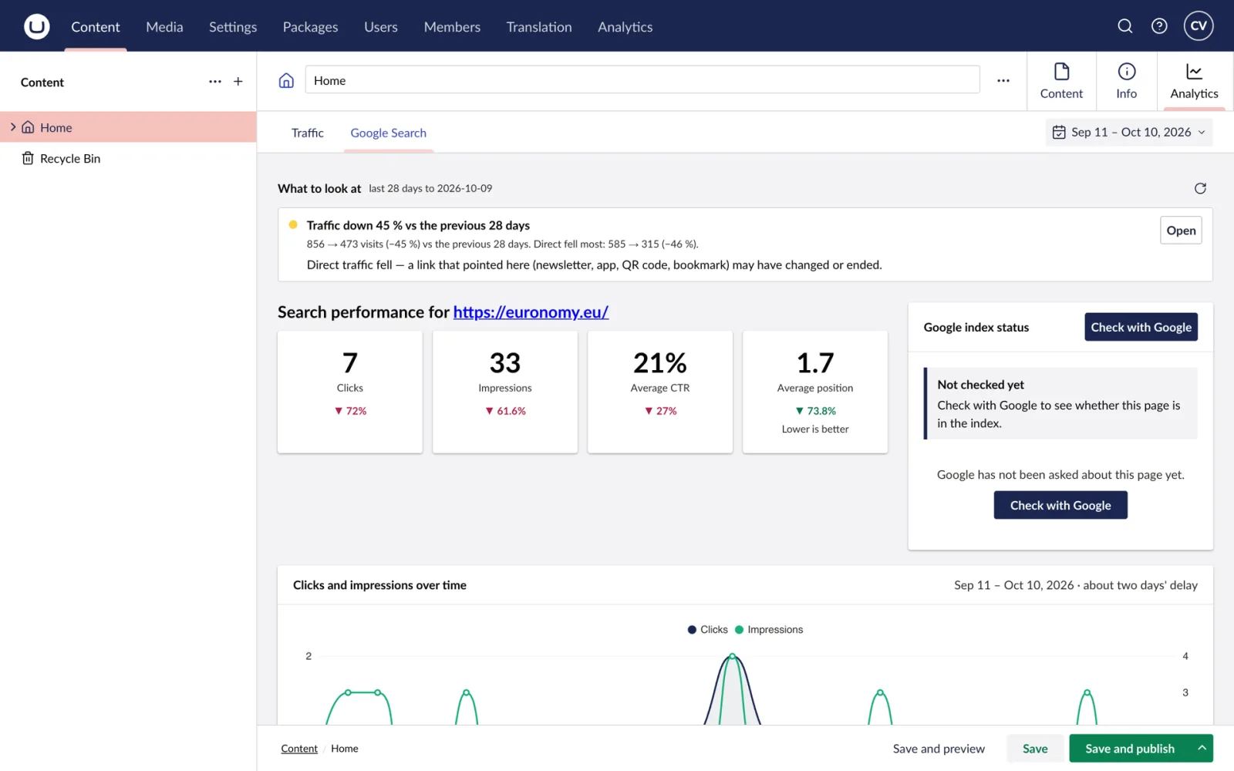
Task: Click the Content breadcrumb link
Action: 299,749
